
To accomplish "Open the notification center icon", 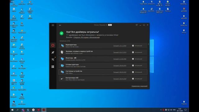I will [185, 110].
